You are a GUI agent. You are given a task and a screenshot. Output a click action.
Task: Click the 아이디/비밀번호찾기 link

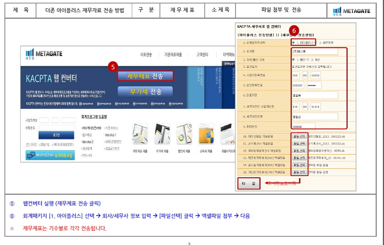(x=63, y=144)
